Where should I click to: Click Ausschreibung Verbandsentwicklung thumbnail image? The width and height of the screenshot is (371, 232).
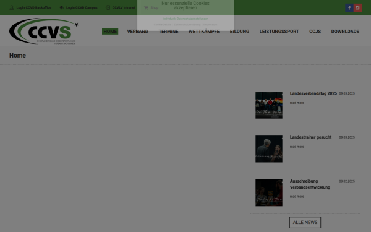pyautogui.click(x=269, y=192)
